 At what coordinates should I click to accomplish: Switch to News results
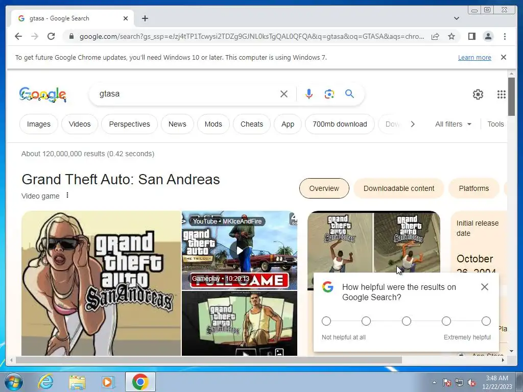(x=177, y=124)
